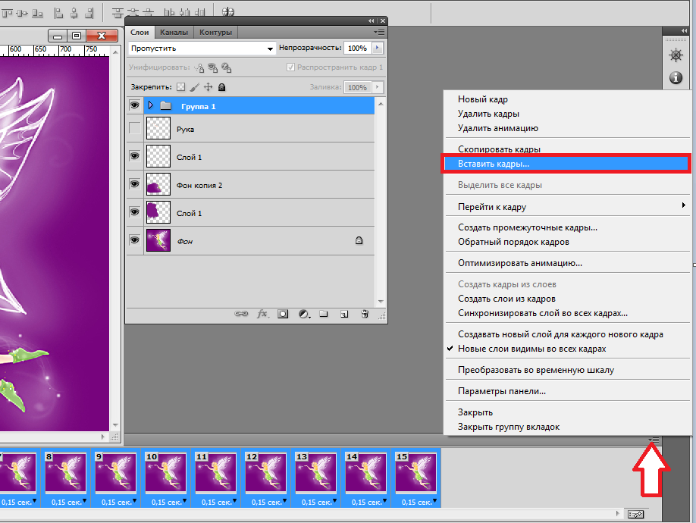Hide the Группа 1 group

click(134, 105)
